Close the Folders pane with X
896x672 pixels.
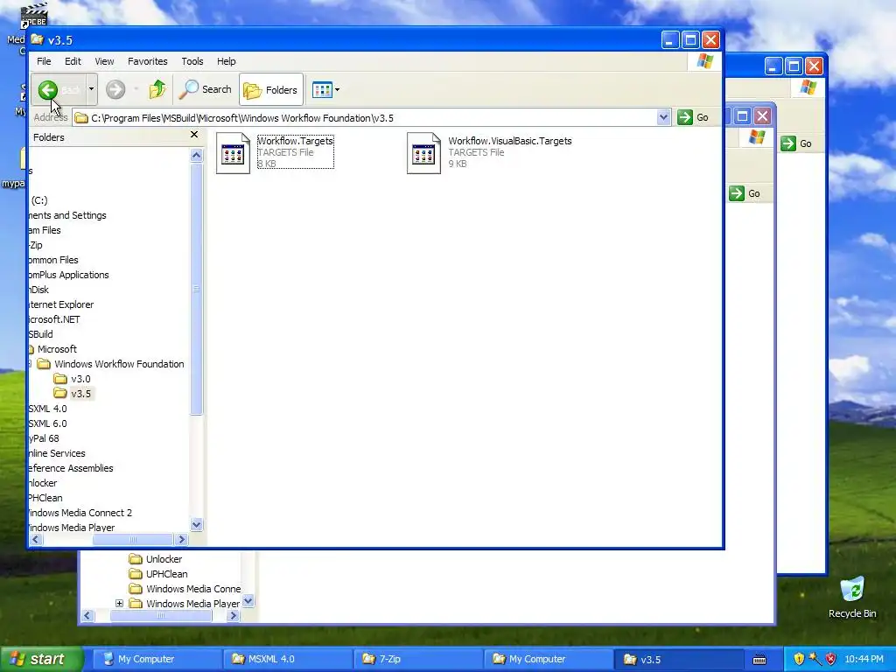click(194, 135)
